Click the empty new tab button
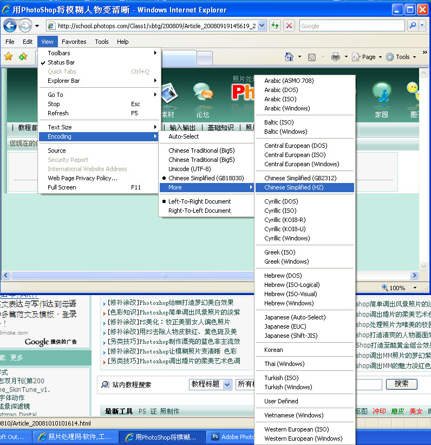431x445 pixels. point(205,58)
